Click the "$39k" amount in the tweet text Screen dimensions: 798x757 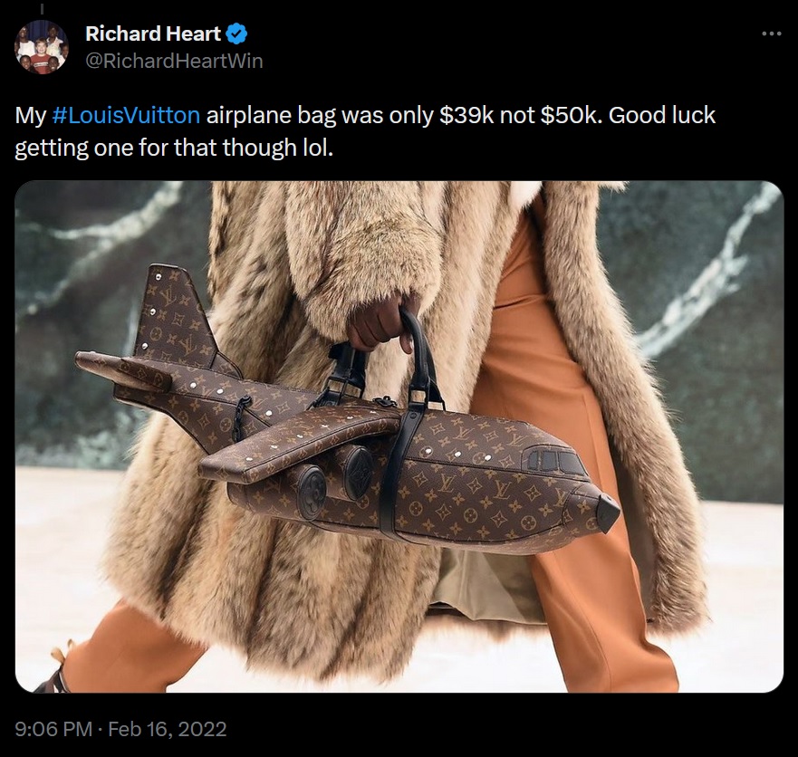466,116
